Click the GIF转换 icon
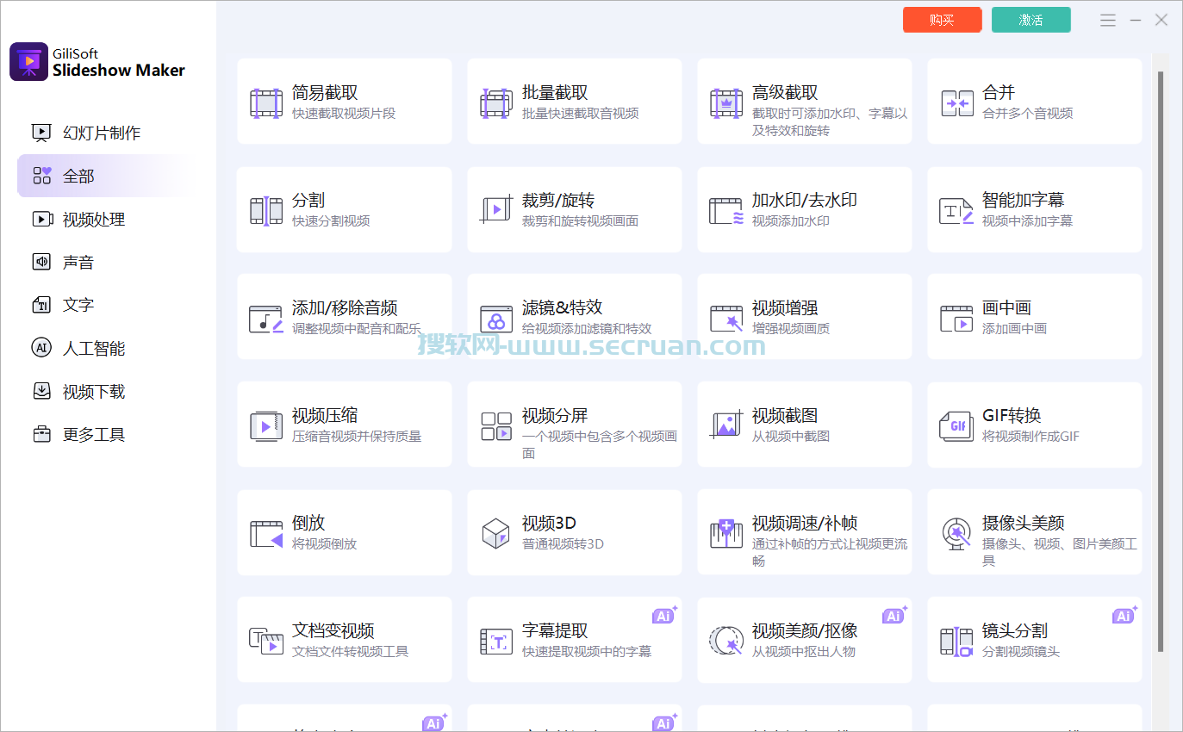 [x=956, y=426]
